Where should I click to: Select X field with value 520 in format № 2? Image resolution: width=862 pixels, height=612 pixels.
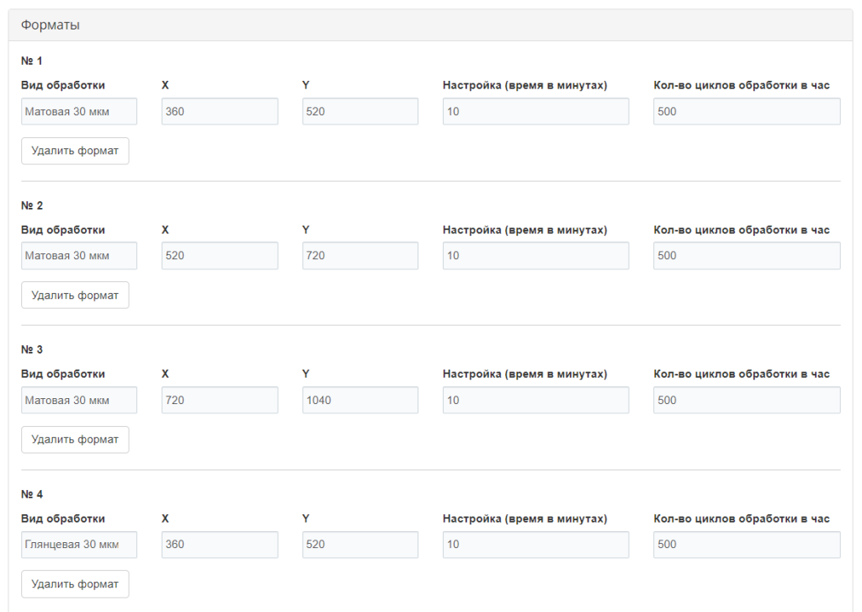[x=220, y=256]
